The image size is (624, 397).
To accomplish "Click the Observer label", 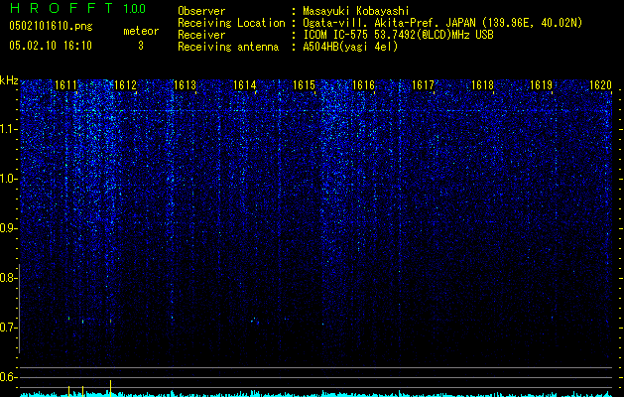I will [201, 11].
